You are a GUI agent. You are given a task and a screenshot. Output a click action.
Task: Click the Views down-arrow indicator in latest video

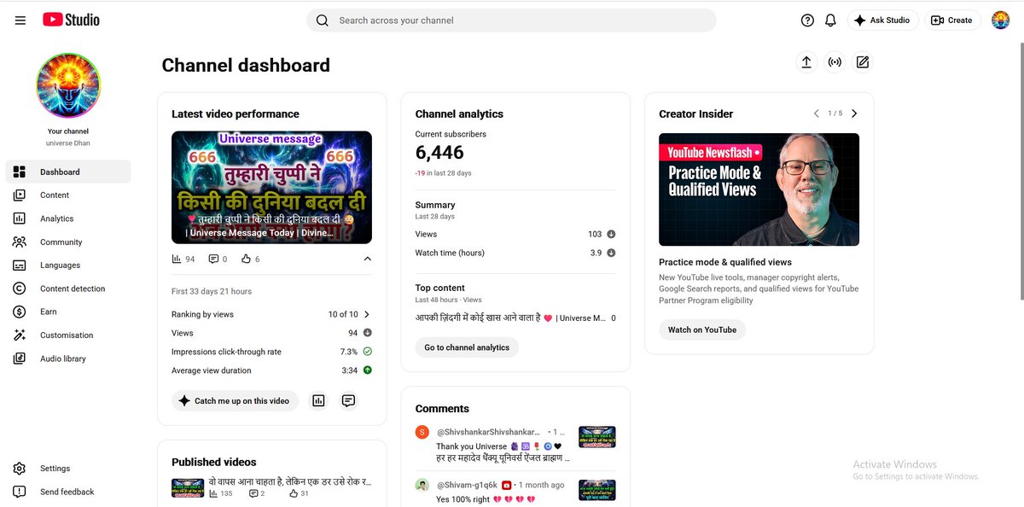pos(367,333)
